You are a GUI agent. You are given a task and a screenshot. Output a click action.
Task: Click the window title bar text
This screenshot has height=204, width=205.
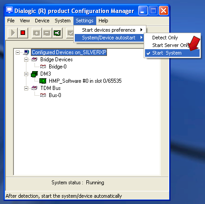pos(74,11)
